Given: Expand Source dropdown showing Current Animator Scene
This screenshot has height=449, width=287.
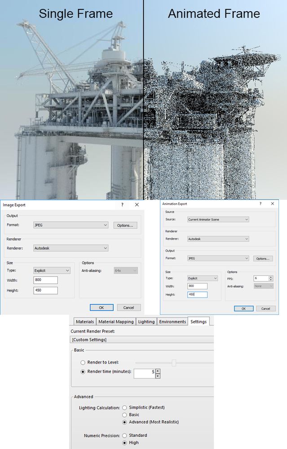Looking at the screenshot, I should tap(218, 219).
